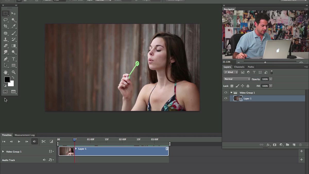Viewport: 309px width, 174px height.
Task: Swap foreground and background colors
Action: pyautogui.click(x=13, y=77)
